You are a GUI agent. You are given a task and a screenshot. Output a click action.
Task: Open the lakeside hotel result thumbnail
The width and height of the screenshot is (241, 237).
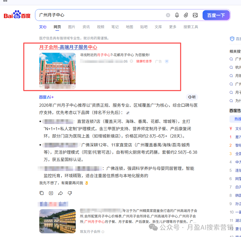(x=58, y=221)
